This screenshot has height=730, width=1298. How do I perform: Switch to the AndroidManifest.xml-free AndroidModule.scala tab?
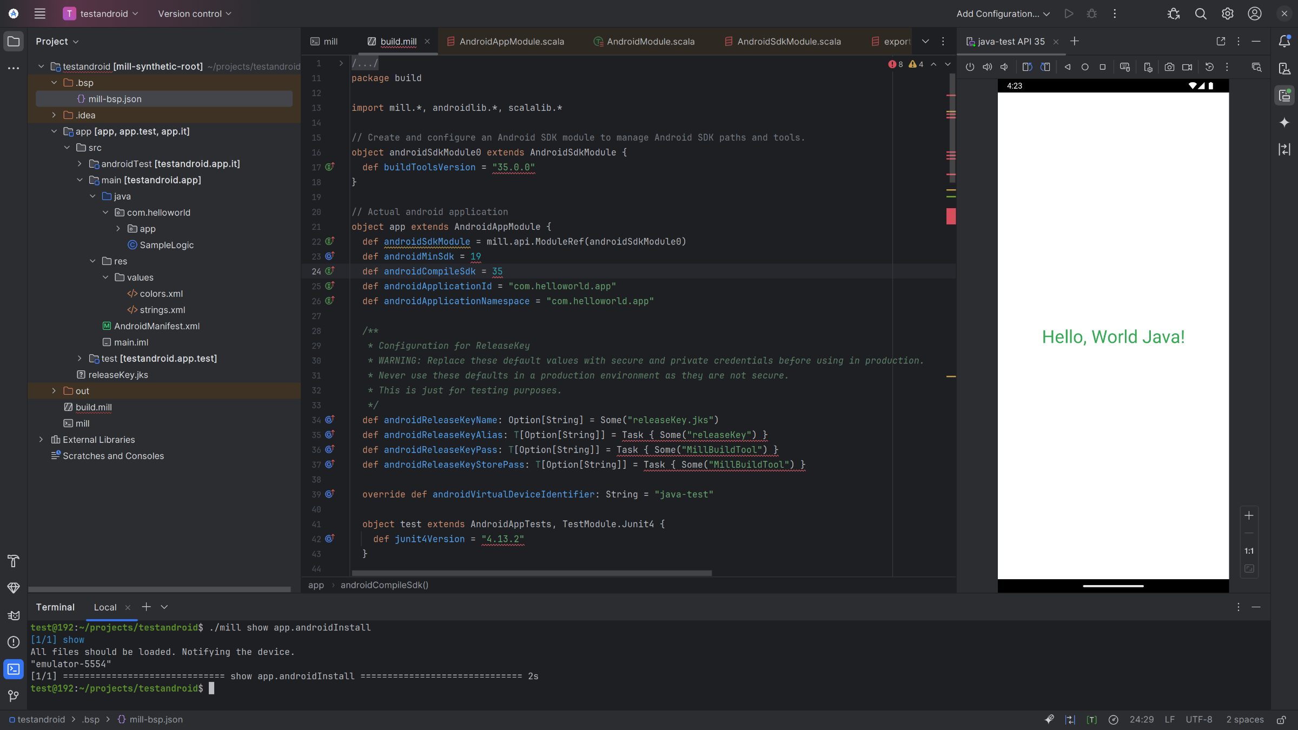tap(650, 41)
